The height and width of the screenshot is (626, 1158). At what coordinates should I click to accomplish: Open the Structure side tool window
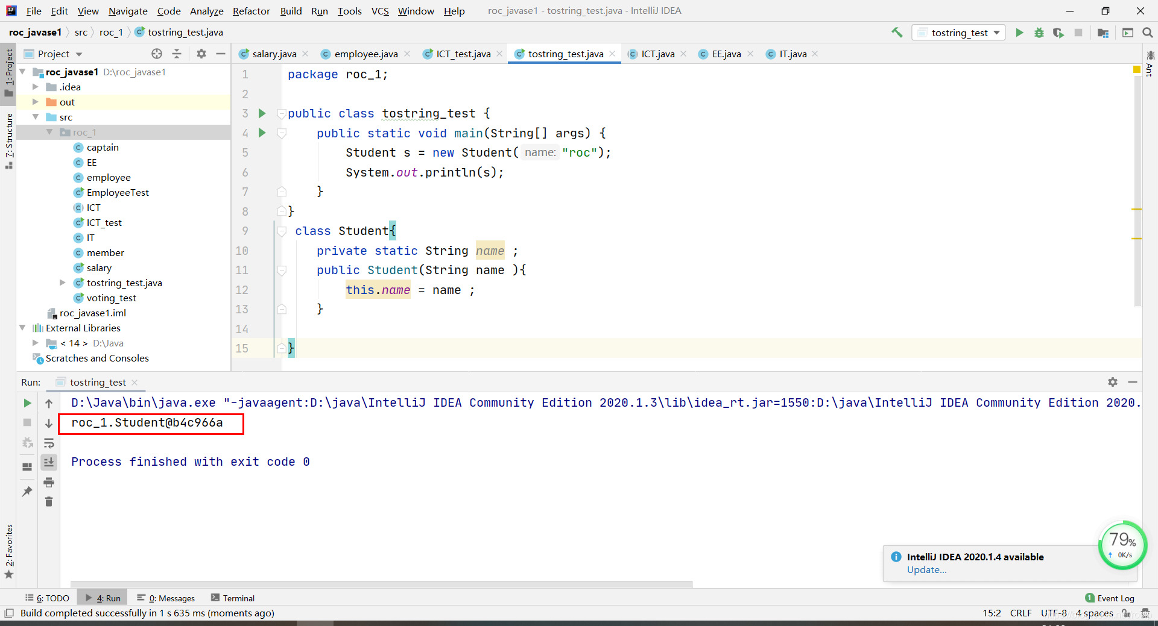click(x=8, y=140)
